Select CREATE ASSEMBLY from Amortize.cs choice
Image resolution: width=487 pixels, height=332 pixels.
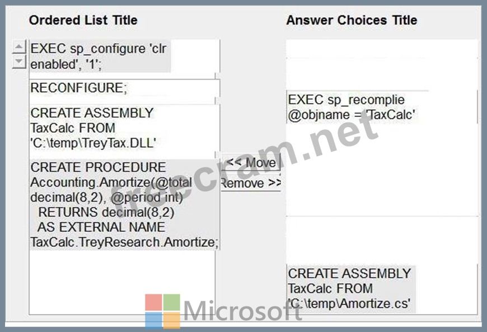(351, 288)
